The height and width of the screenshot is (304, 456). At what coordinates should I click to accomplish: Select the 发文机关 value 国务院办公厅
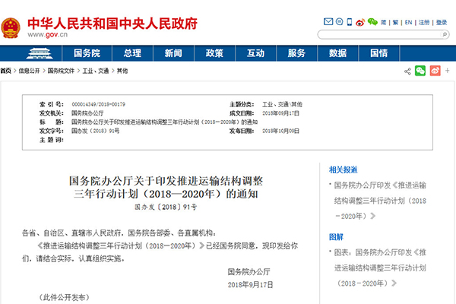87,113
